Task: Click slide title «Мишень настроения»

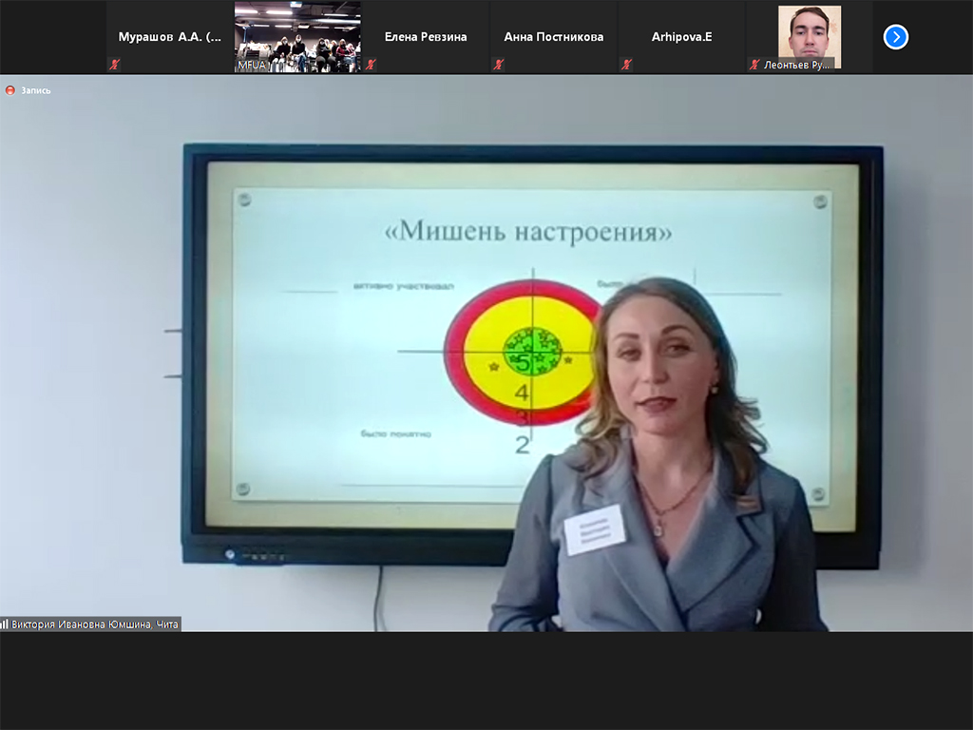Action: coord(528,231)
